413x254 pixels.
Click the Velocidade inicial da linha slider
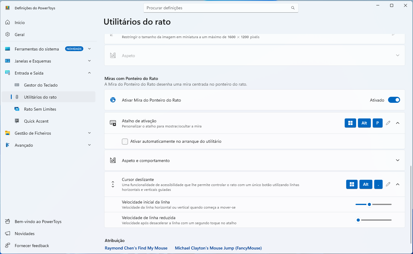(373, 204)
